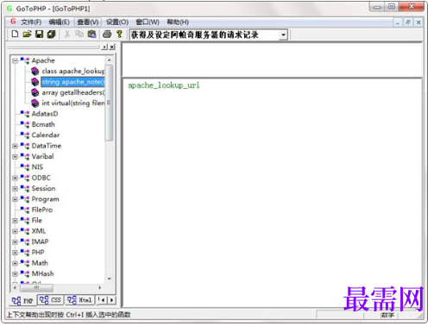Expand the Program tree node
This screenshot has height=326, width=440.
pyautogui.click(x=15, y=199)
